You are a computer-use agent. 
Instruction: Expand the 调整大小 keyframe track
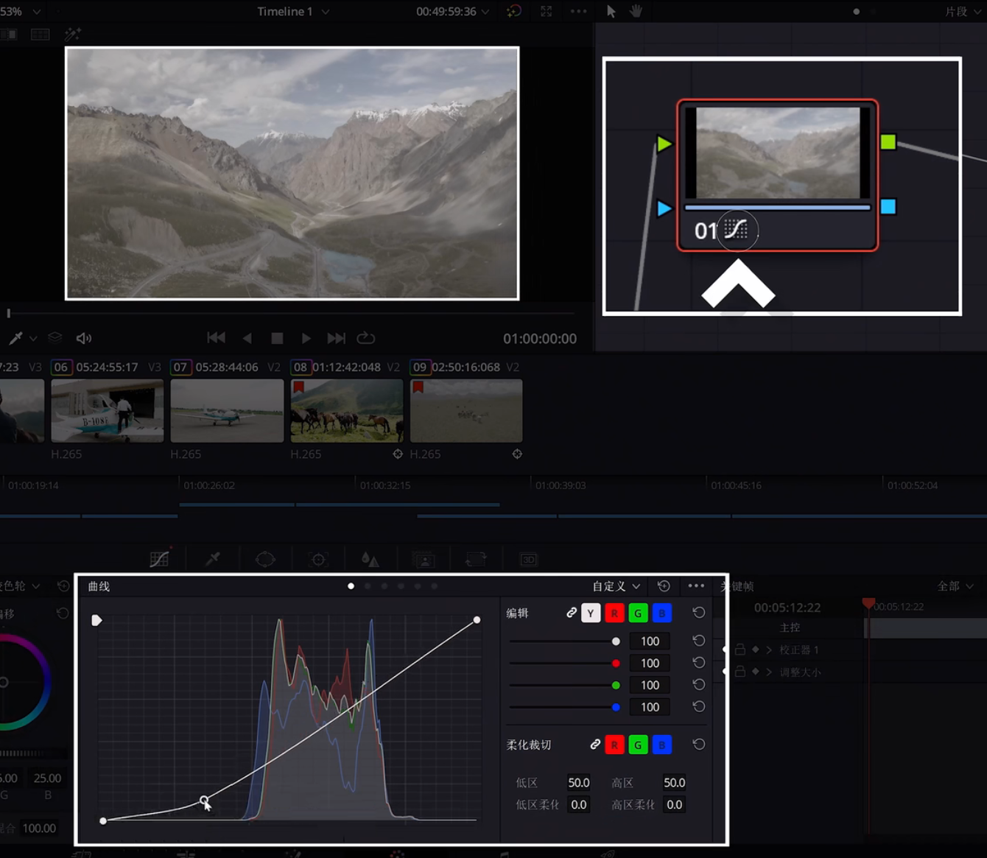click(x=769, y=672)
